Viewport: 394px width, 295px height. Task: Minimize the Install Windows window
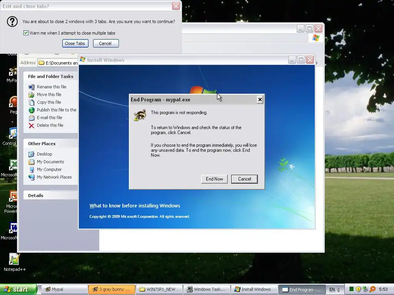[x=292, y=60]
